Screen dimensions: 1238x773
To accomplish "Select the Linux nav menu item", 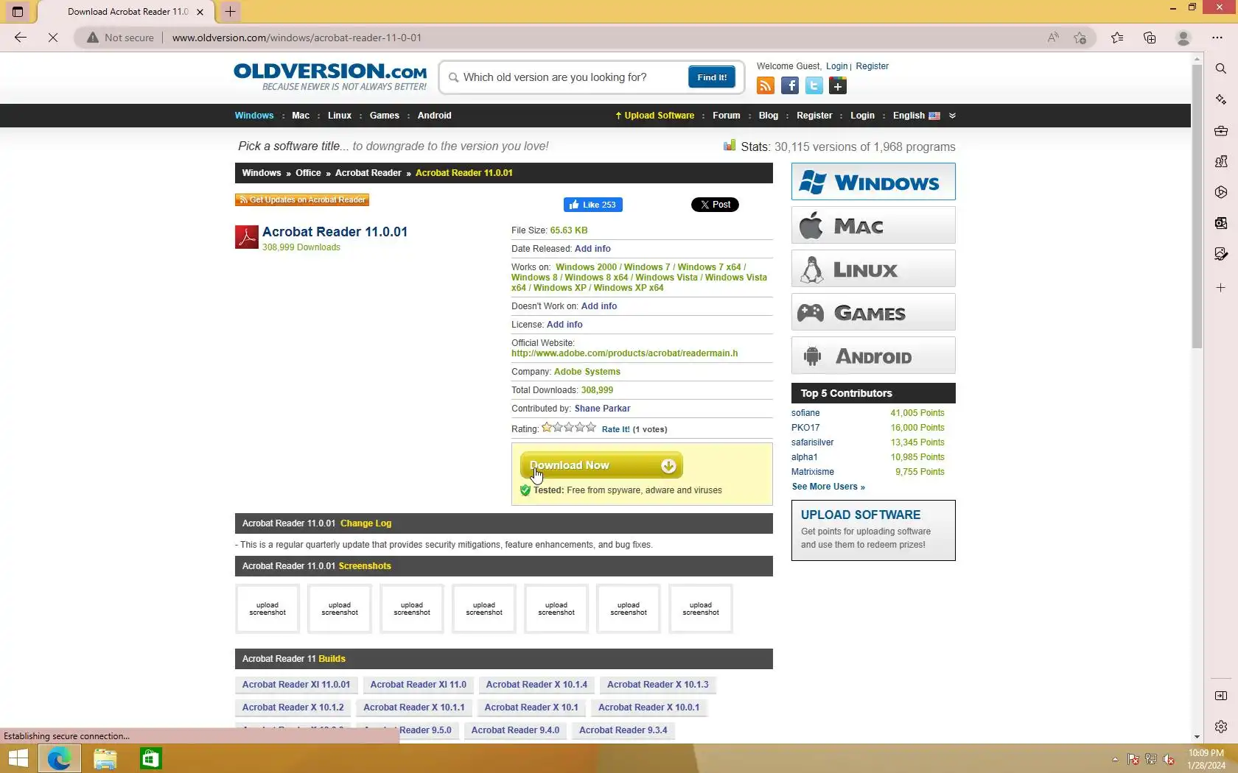I will click(x=340, y=116).
